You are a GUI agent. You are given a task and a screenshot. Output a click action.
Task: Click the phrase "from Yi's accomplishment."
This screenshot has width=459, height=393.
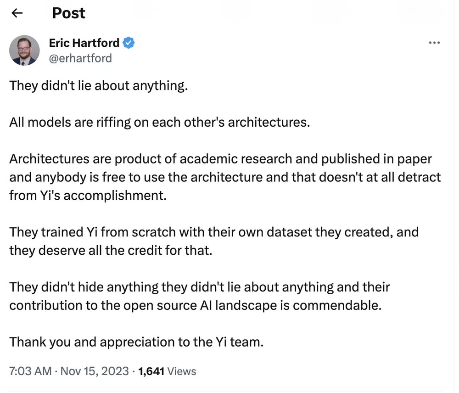tap(87, 195)
